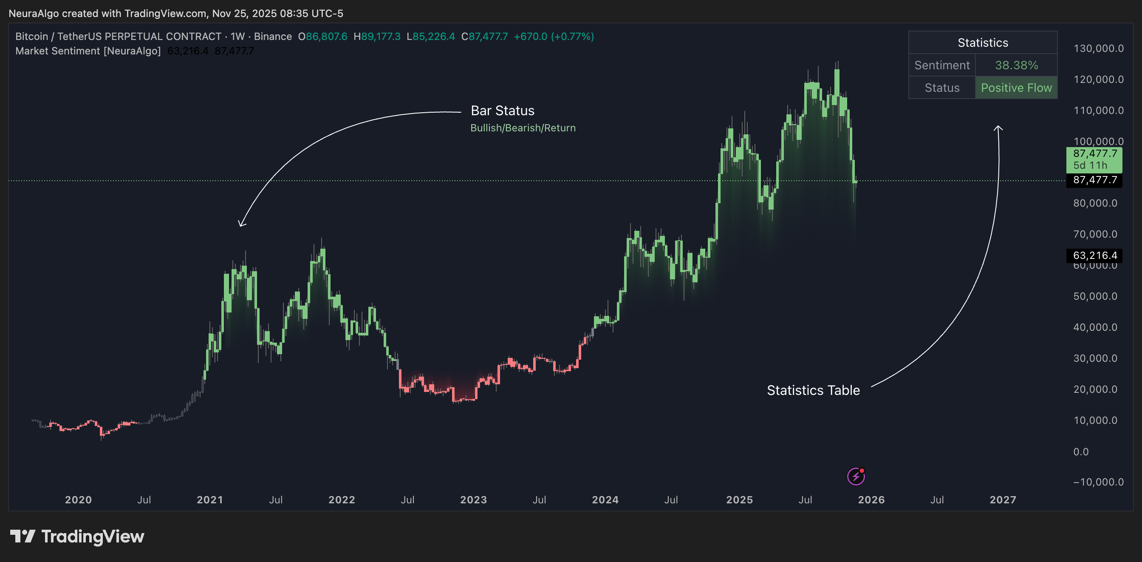Click the 130,000.0 price scale label
Image resolution: width=1142 pixels, height=562 pixels.
(1099, 48)
